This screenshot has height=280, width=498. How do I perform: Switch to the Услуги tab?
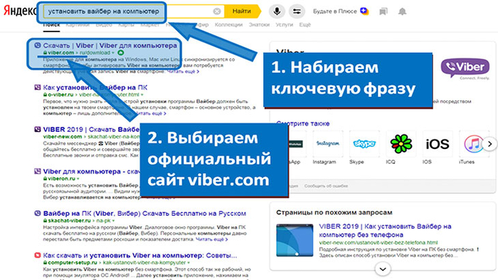click(285, 24)
